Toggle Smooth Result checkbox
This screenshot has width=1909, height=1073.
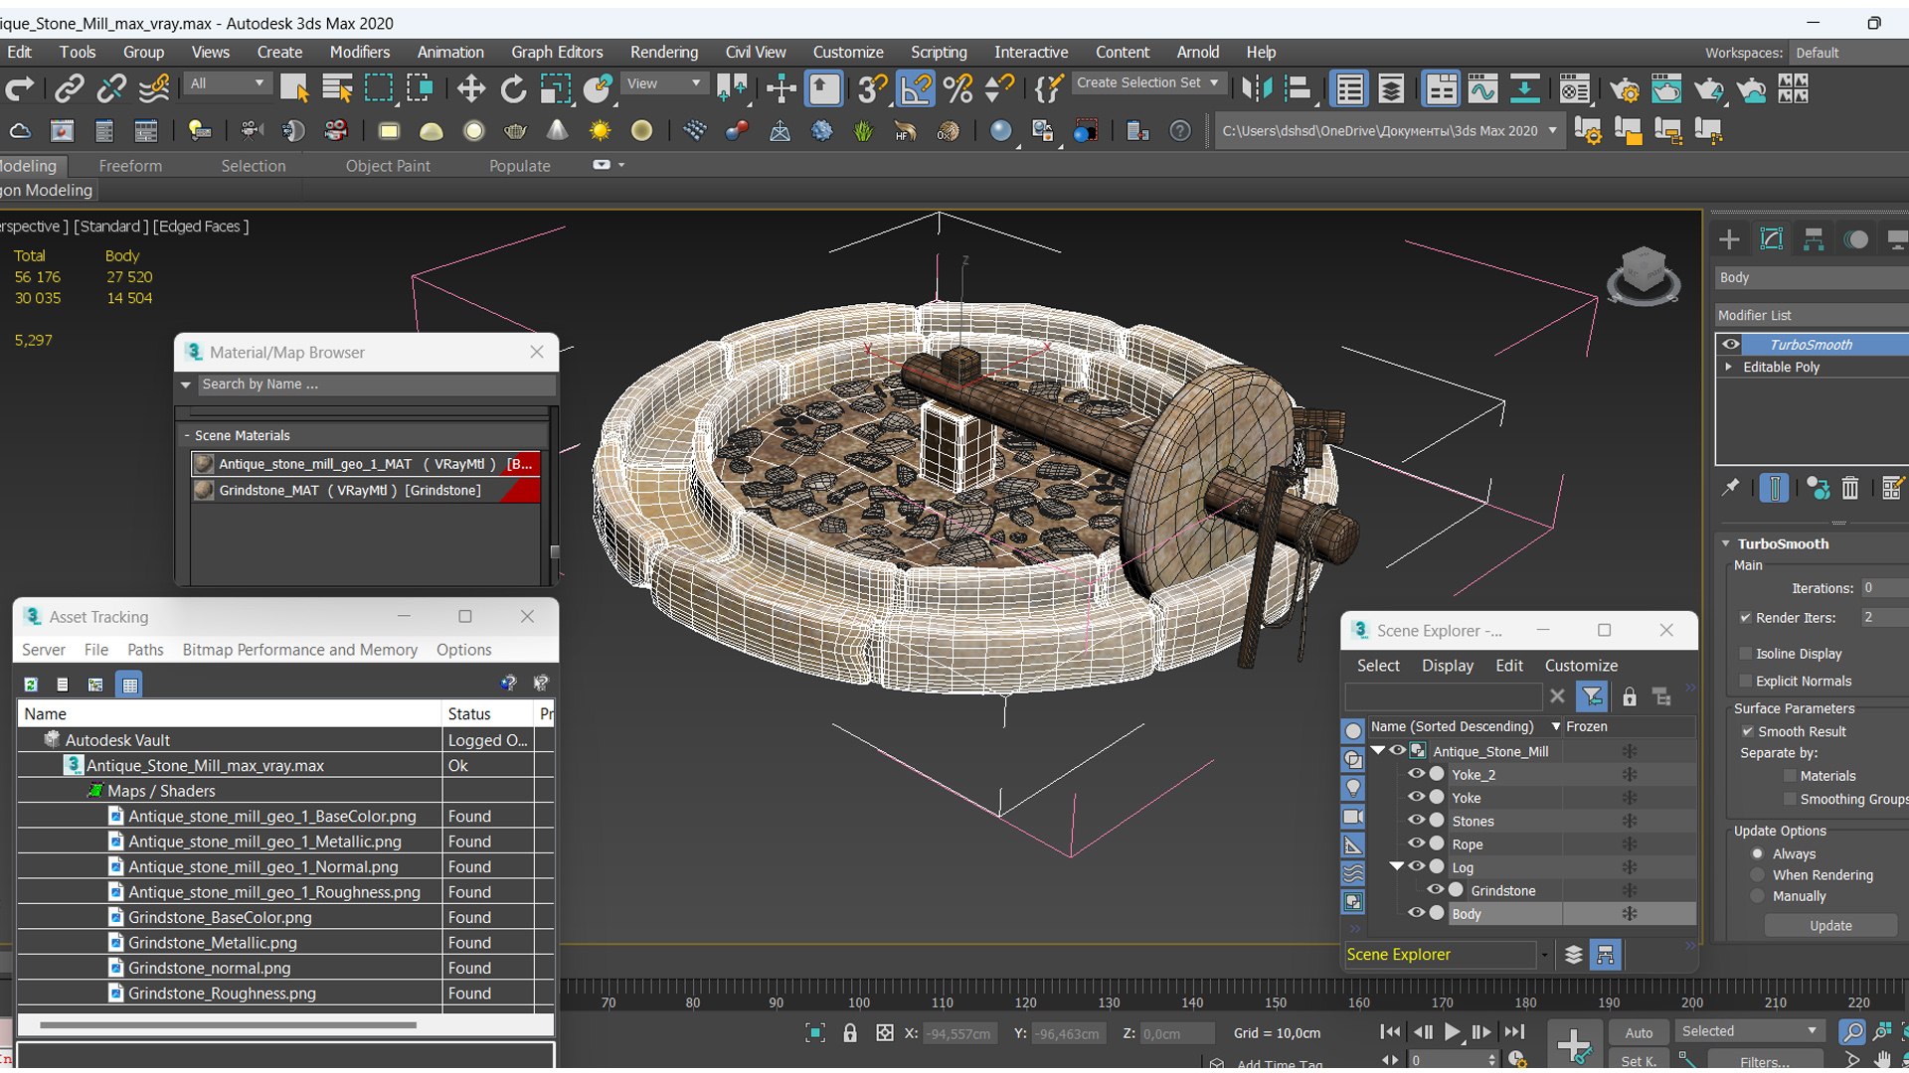tap(1747, 731)
